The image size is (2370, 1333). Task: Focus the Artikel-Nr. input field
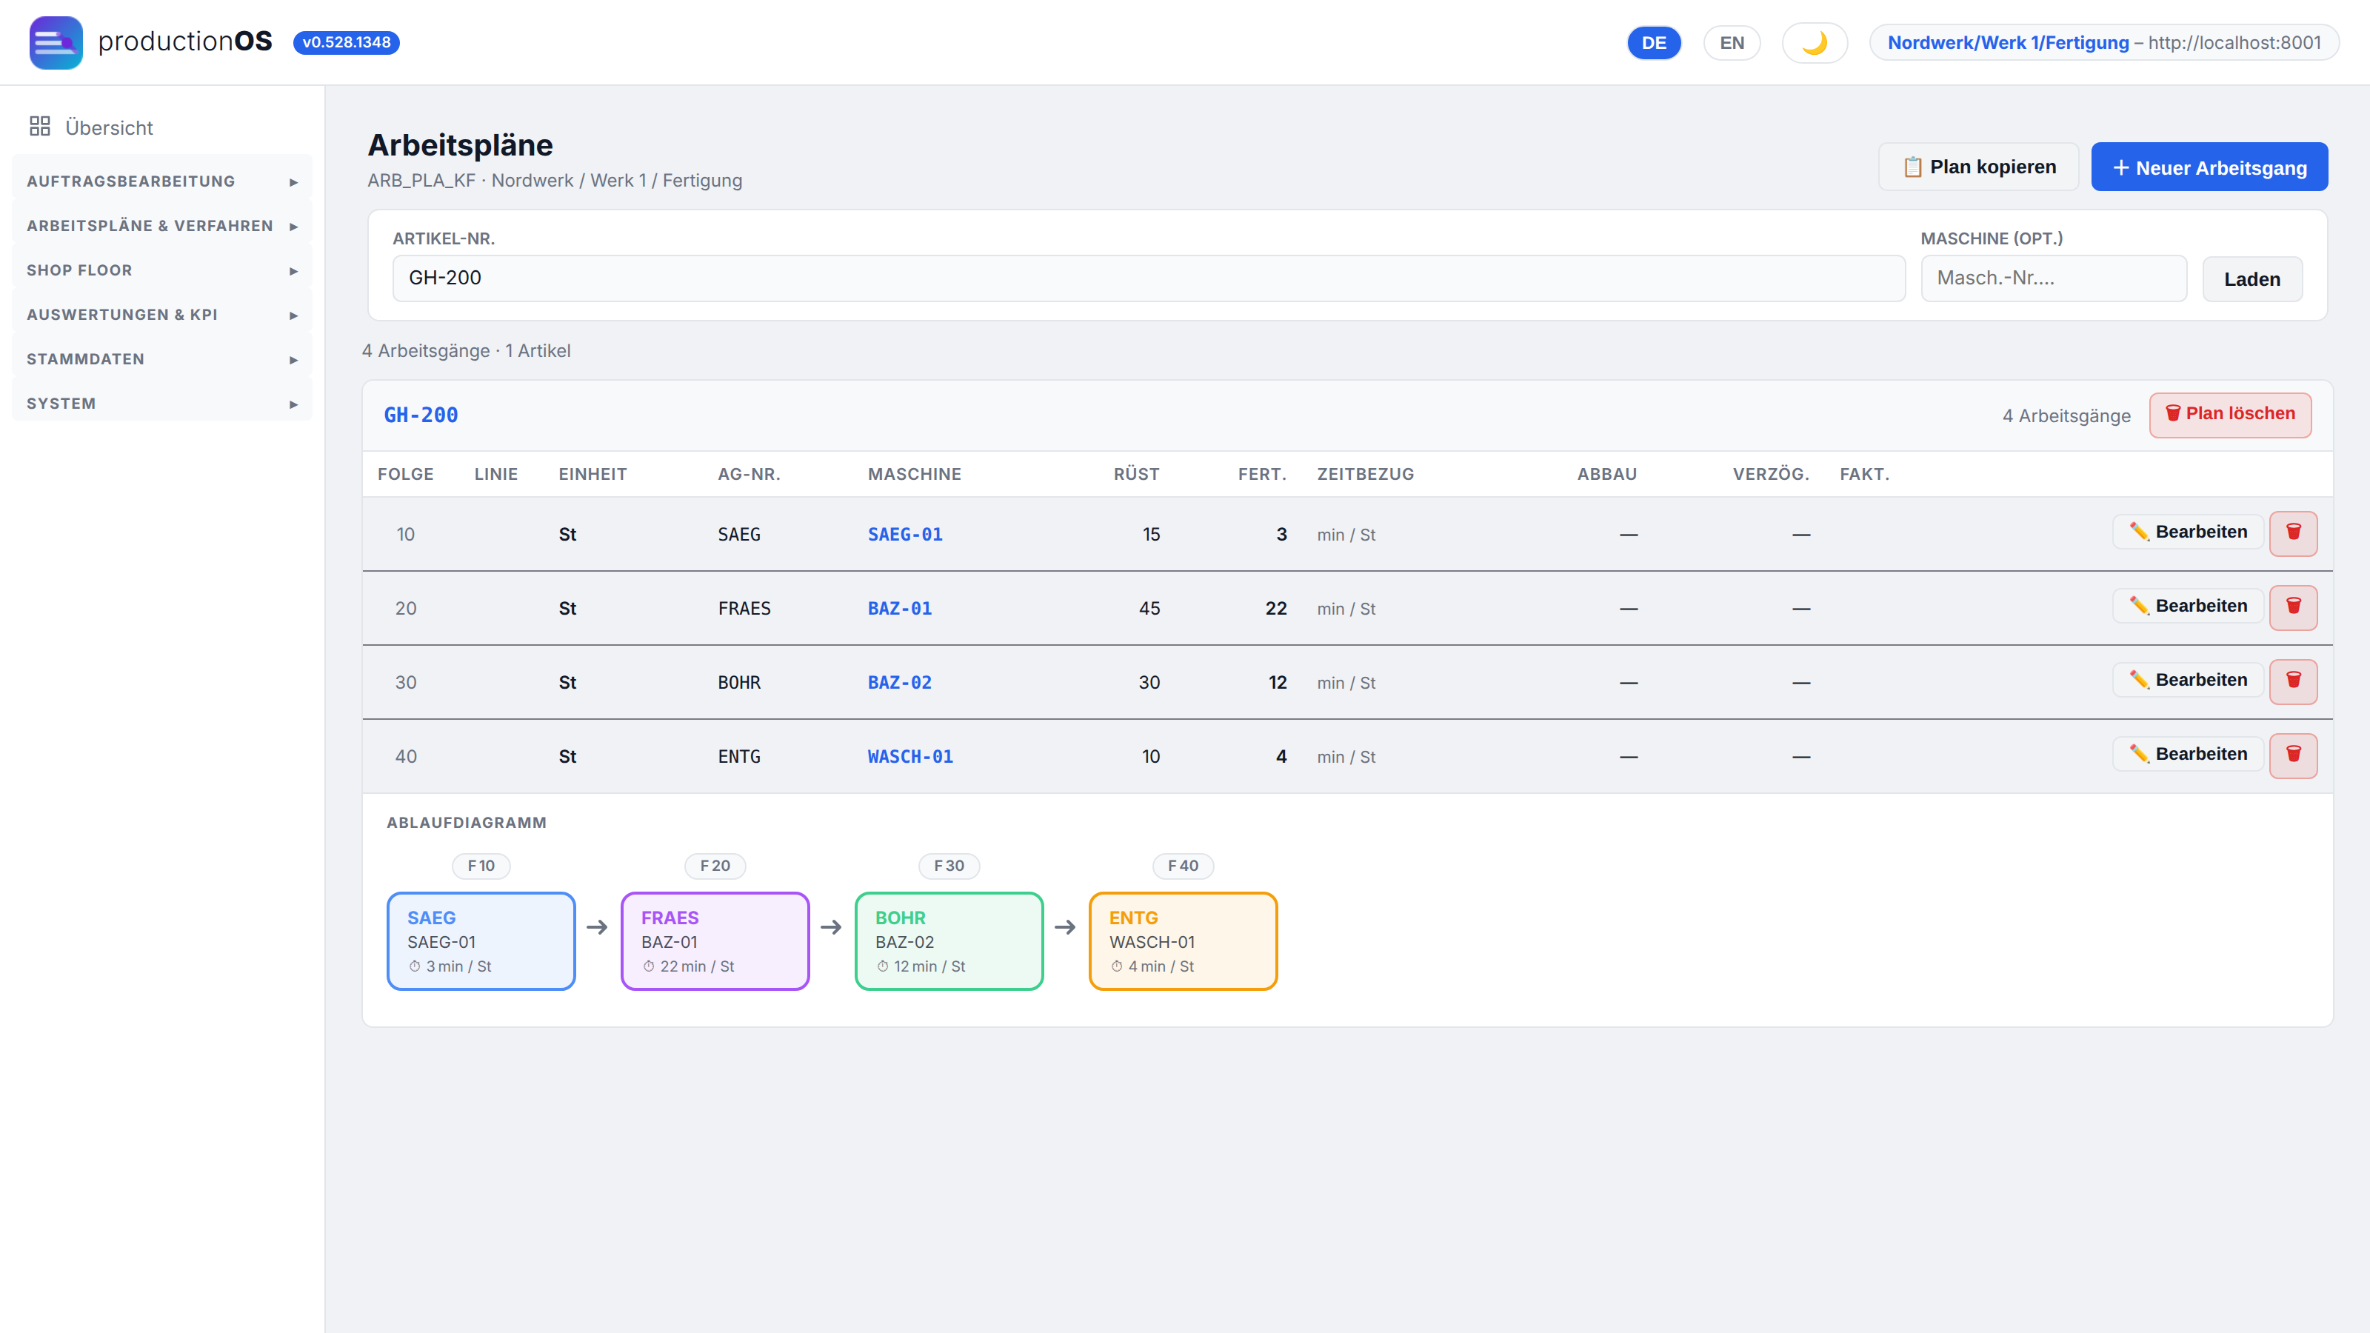click(x=1148, y=278)
